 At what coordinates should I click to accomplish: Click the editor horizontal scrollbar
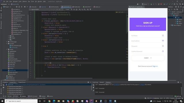tap(64, 78)
